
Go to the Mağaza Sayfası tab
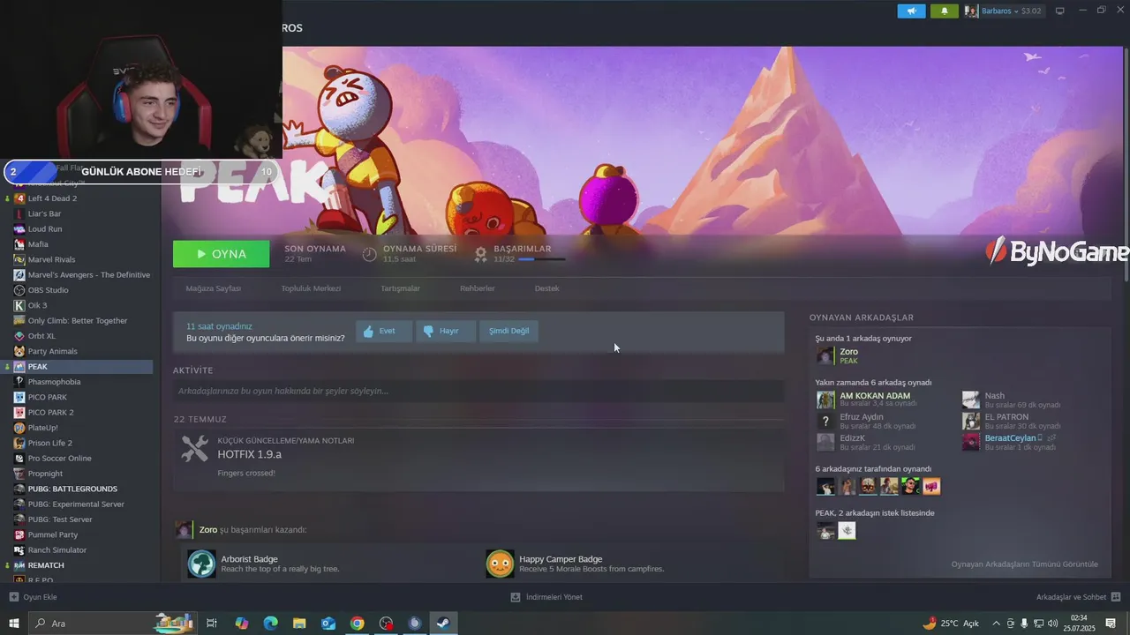point(213,288)
